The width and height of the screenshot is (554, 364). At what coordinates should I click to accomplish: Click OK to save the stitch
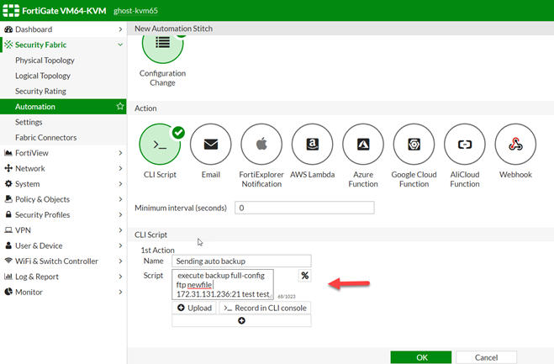pyautogui.click(x=421, y=357)
